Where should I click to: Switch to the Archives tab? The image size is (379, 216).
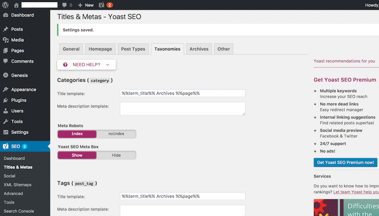[x=199, y=49]
